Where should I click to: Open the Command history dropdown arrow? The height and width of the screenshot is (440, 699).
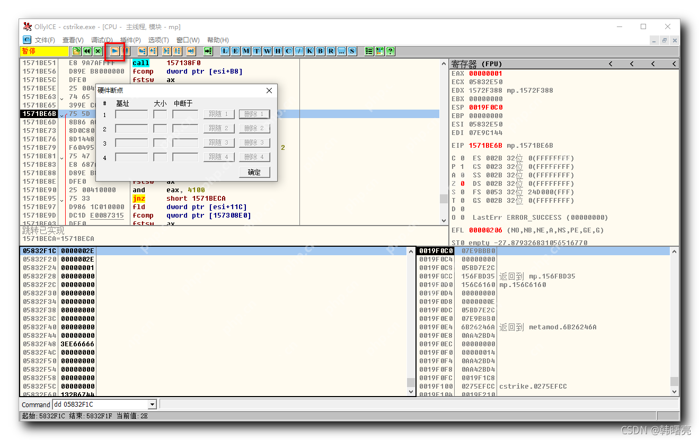pyautogui.click(x=153, y=405)
